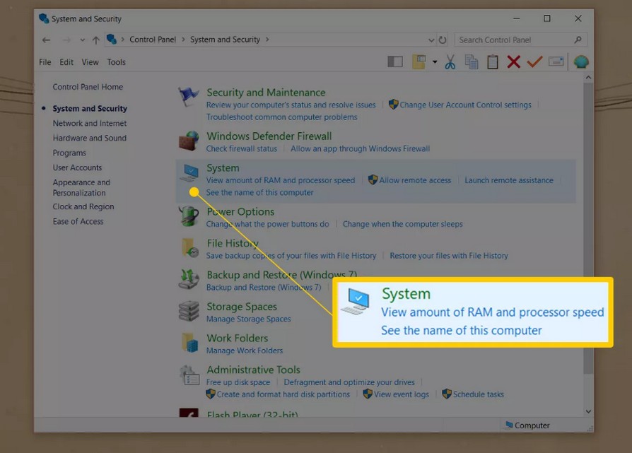Click the Backup and Restore icon
632x453 pixels.
pyautogui.click(x=189, y=279)
